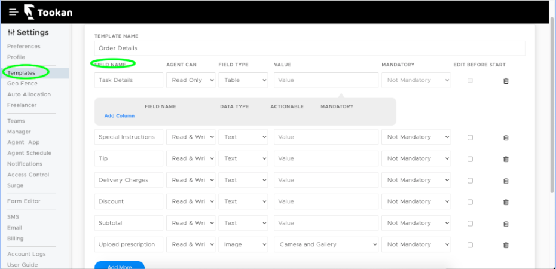This screenshot has width=556, height=269.
Task: Delete the Upload prescription field row
Action: click(x=506, y=245)
